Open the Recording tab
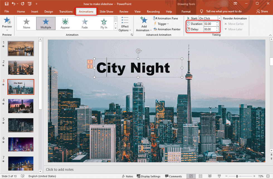Viewport: 273px width, 179px height. point(153,11)
